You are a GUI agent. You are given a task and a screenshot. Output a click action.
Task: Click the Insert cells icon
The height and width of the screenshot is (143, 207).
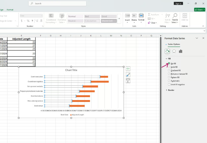[127, 16]
